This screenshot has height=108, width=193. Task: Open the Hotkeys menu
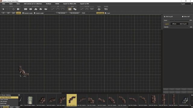(49, 4)
